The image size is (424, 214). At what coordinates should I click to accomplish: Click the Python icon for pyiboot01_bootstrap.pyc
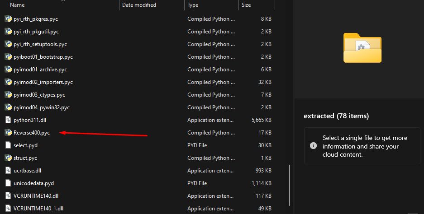(x=8, y=57)
